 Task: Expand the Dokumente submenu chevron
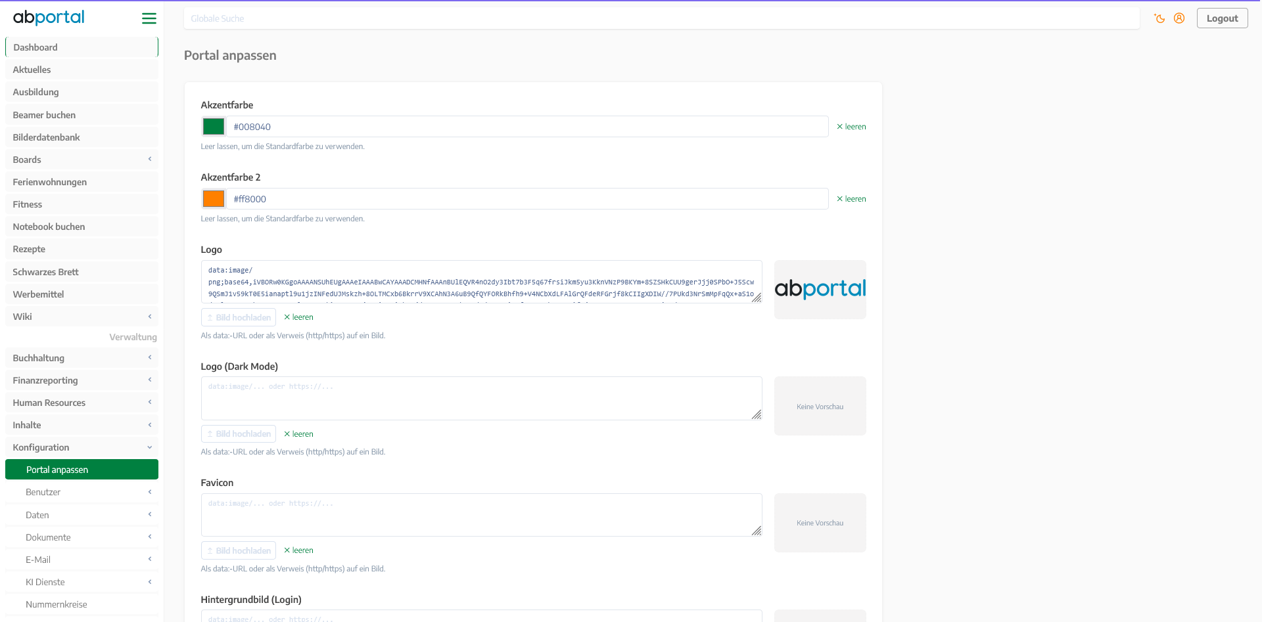click(x=150, y=537)
